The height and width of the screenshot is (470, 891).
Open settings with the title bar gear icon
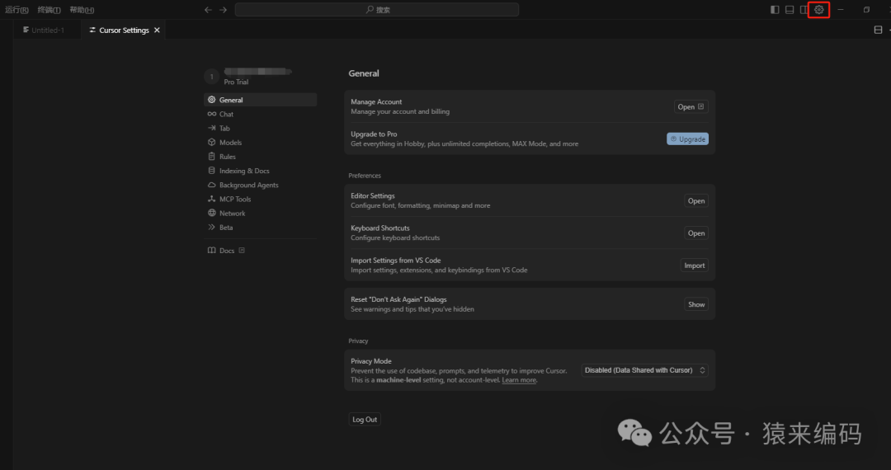819,10
